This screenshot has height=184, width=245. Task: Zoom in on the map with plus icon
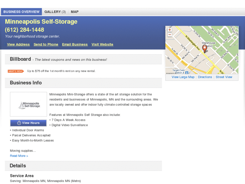coord(170,30)
